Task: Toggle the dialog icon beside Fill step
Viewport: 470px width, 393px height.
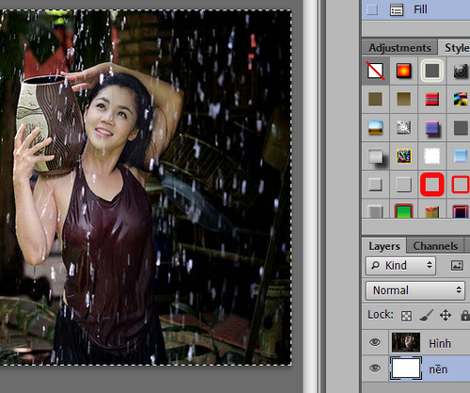Action: pos(397,10)
